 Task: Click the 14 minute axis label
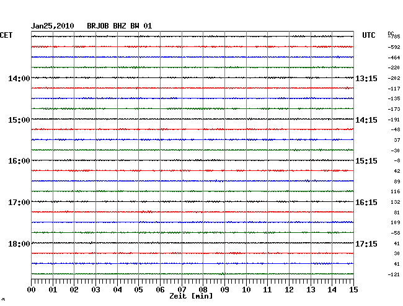pyautogui.click(x=332, y=290)
